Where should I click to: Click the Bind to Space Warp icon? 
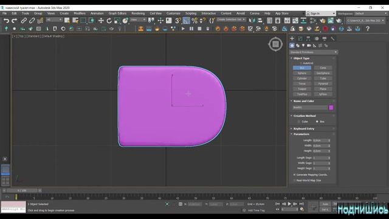(40, 21)
